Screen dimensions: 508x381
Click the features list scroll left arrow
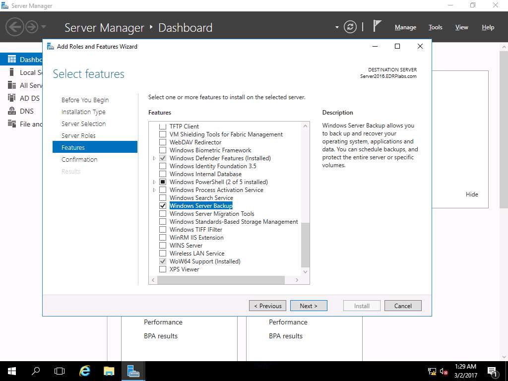(153, 280)
